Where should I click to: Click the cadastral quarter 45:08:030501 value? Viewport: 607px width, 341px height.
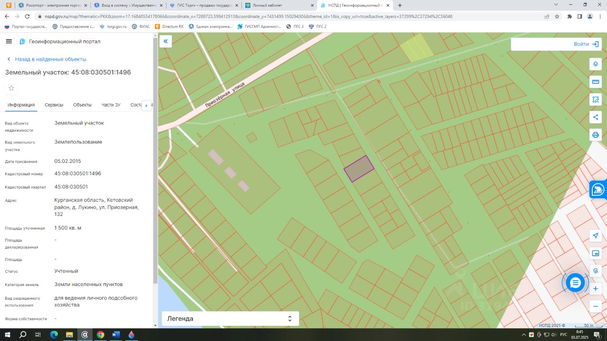71,187
